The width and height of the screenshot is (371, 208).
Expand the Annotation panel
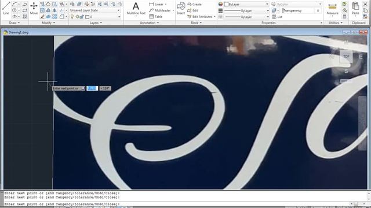click(x=150, y=23)
